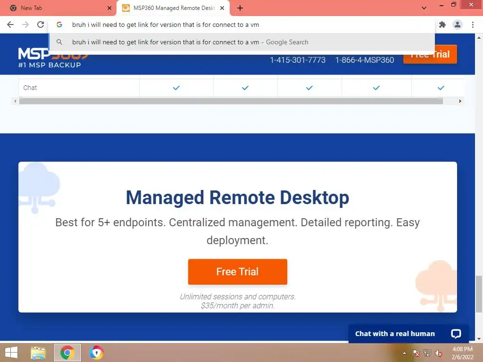
Task: Click the Action Center flag tray icon
Action: pos(416,353)
